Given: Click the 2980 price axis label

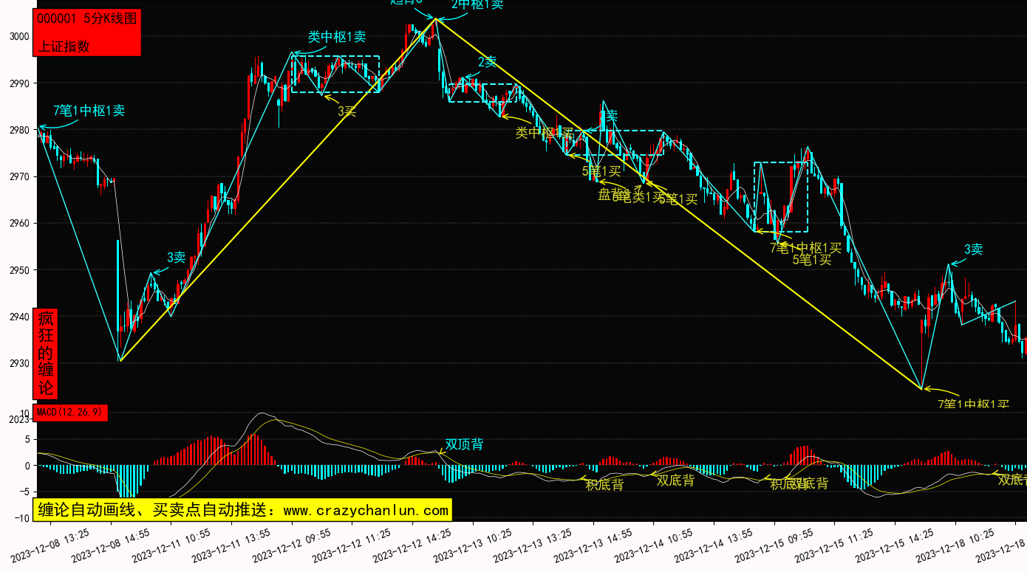Looking at the screenshot, I should point(19,130).
